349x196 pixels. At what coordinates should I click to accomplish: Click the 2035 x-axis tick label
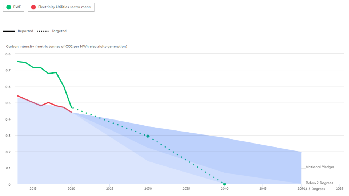186,189
